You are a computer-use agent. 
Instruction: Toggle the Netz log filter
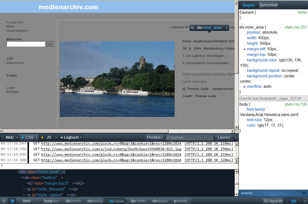(x=9, y=137)
